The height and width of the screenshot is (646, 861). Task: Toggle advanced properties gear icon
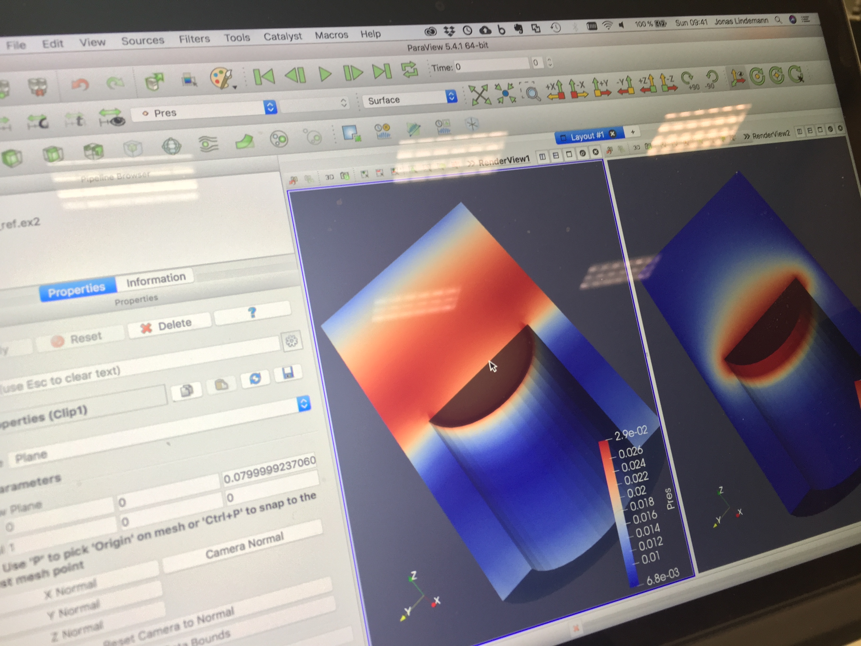(x=291, y=341)
